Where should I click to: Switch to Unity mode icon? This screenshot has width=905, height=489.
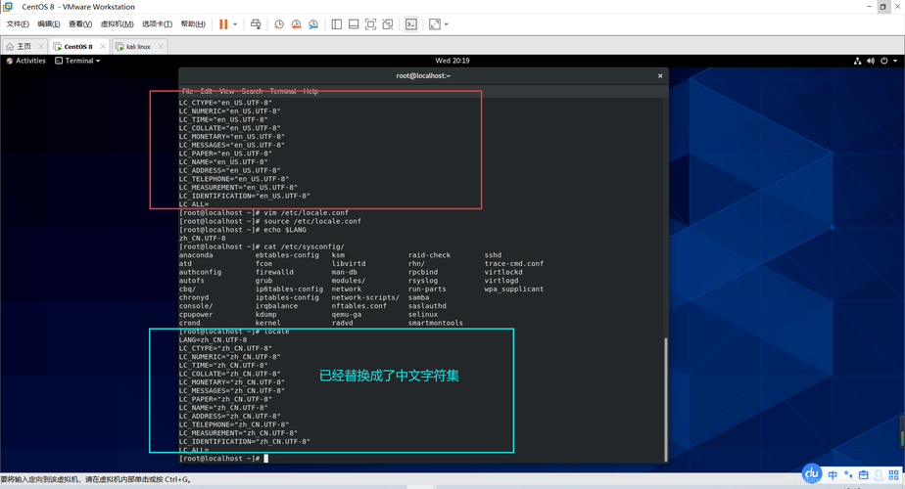coord(388,24)
